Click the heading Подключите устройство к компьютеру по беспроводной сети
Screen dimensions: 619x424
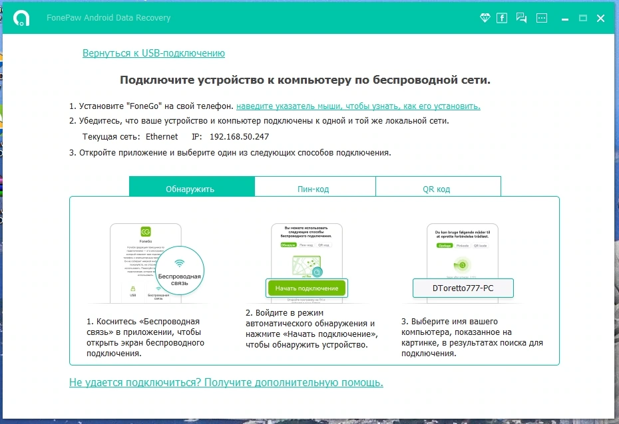click(x=305, y=80)
